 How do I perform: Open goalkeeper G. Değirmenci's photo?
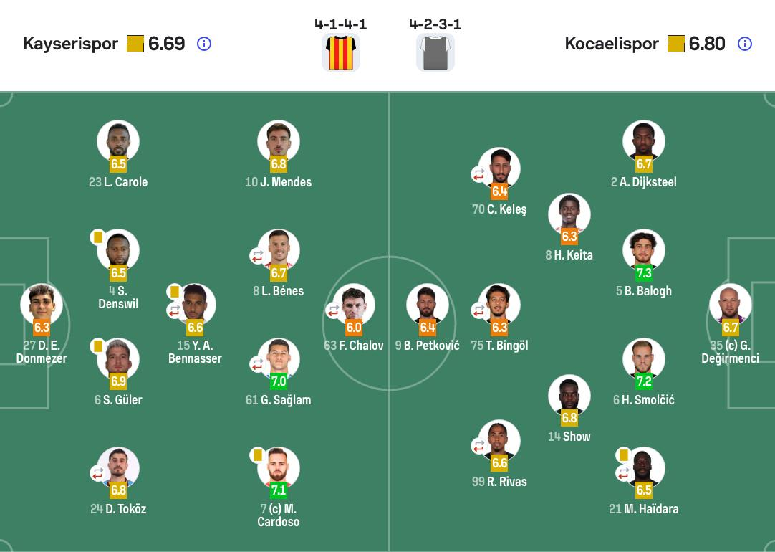pyautogui.click(x=730, y=304)
